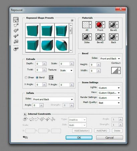Image resolution: width=137 pixels, height=151 pixels.
Task: Select the mesh roll tool icon
Action: coord(16,25)
